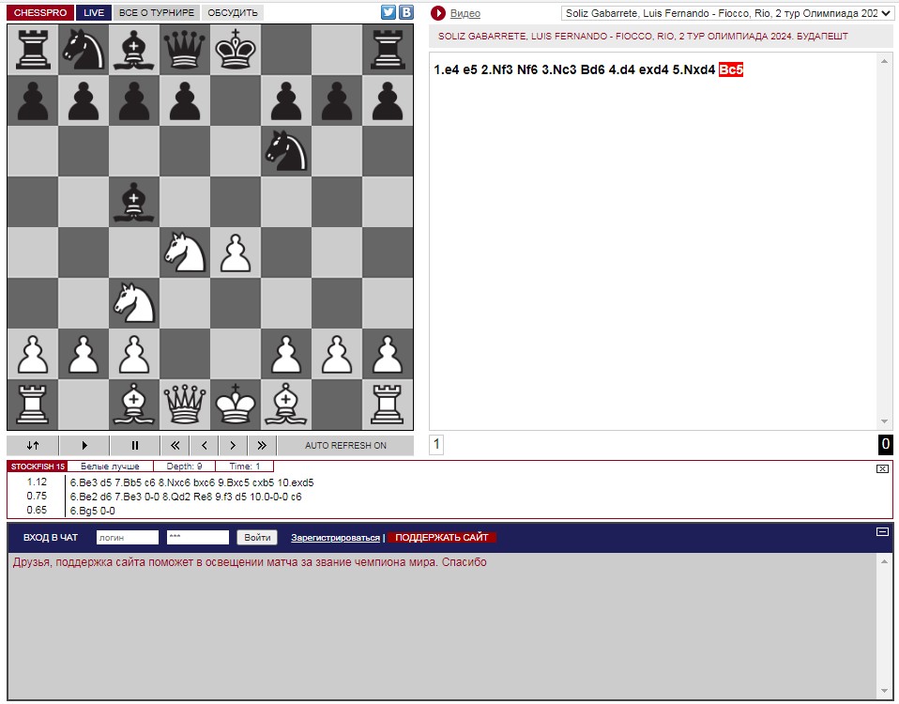Open the Зарегистрироваться link

point(335,538)
